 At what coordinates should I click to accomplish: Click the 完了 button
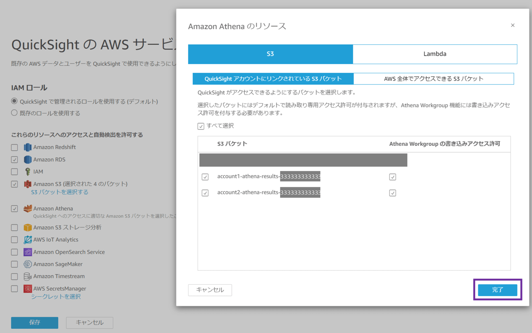click(x=497, y=290)
